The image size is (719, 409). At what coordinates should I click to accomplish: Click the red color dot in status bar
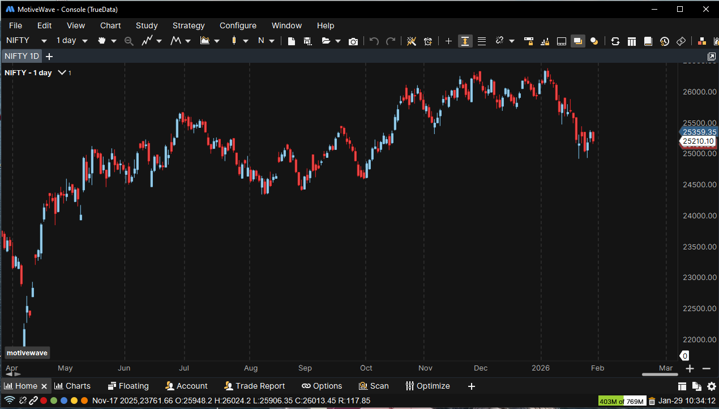[44, 401]
